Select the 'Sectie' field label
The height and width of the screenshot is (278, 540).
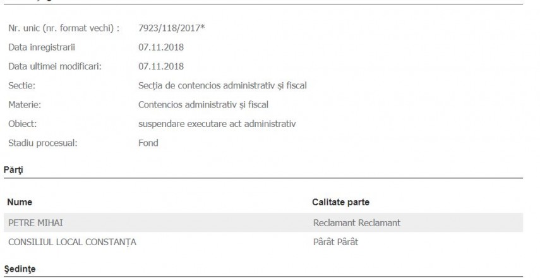[x=21, y=85]
